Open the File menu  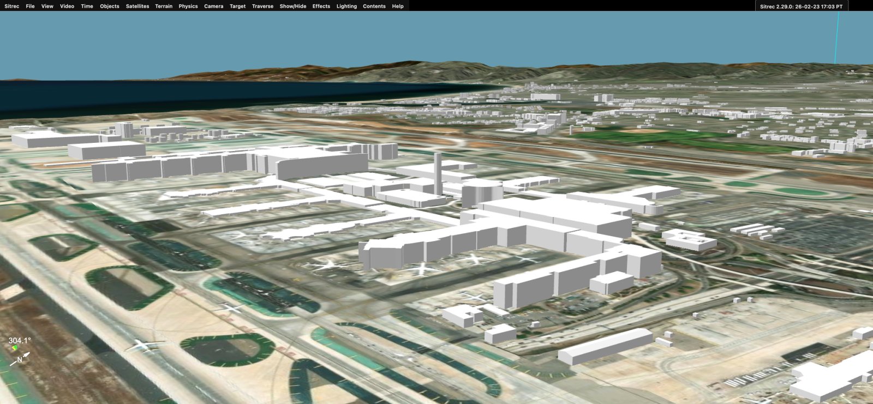tap(30, 6)
